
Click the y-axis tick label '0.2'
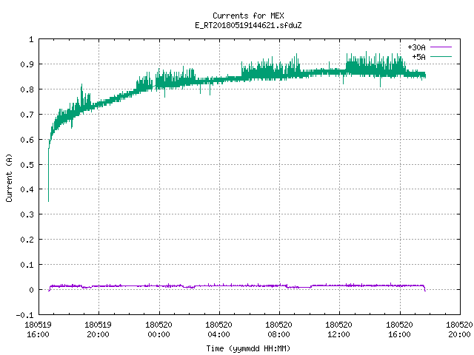pos(27,240)
